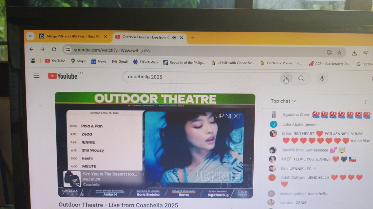Image resolution: width=373 pixels, height=209 pixels.
Task: Open a new browser tab
Action: (x=193, y=38)
